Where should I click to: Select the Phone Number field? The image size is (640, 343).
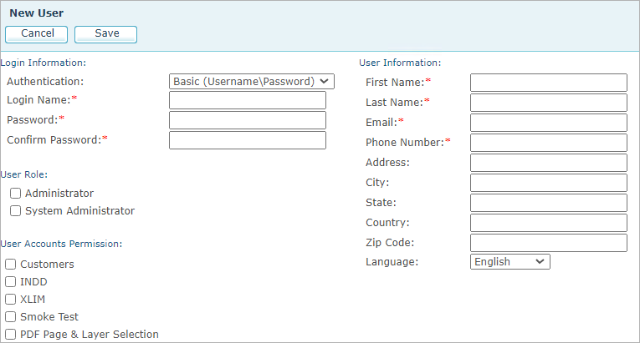(x=549, y=143)
